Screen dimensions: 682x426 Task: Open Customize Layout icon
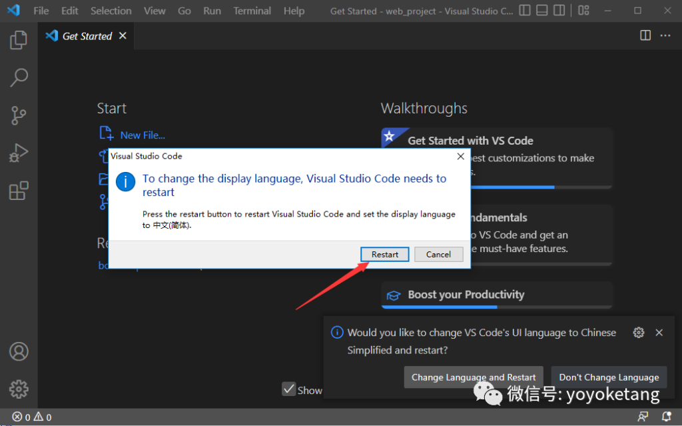[x=583, y=10]
